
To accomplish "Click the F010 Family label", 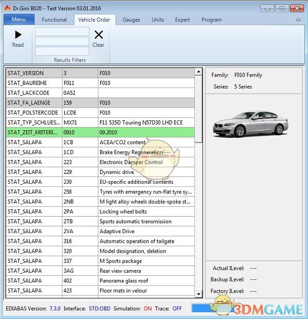I will 248,75.
